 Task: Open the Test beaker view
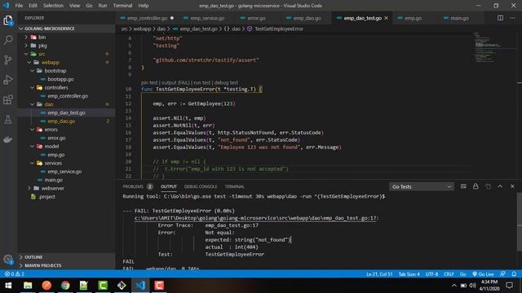click(8, 120)
